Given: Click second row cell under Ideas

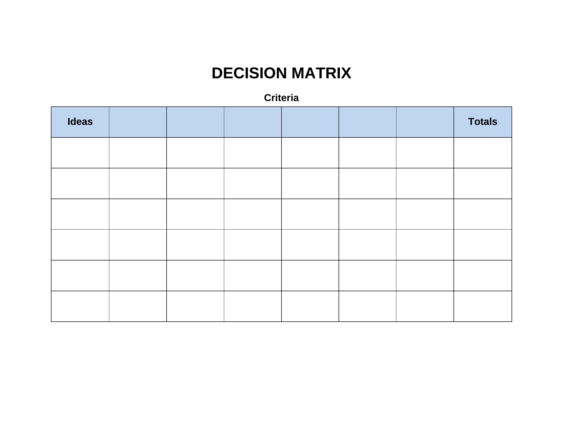Looking at the screenshot, I should (80, 183).
